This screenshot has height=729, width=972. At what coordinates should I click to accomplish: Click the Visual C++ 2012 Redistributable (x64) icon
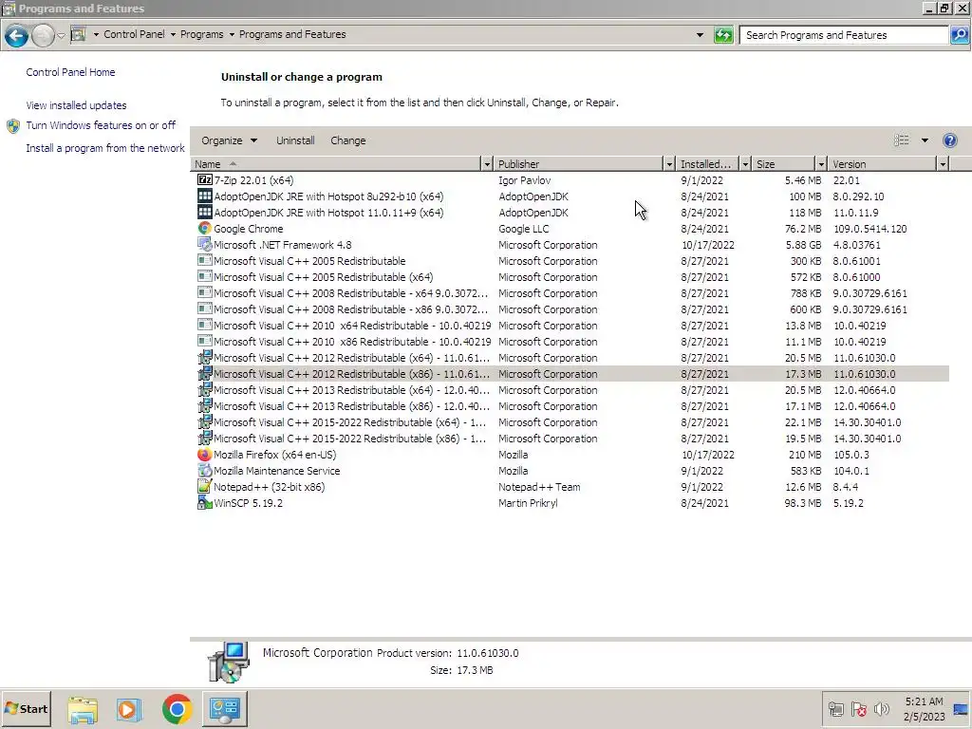point(205,357)
